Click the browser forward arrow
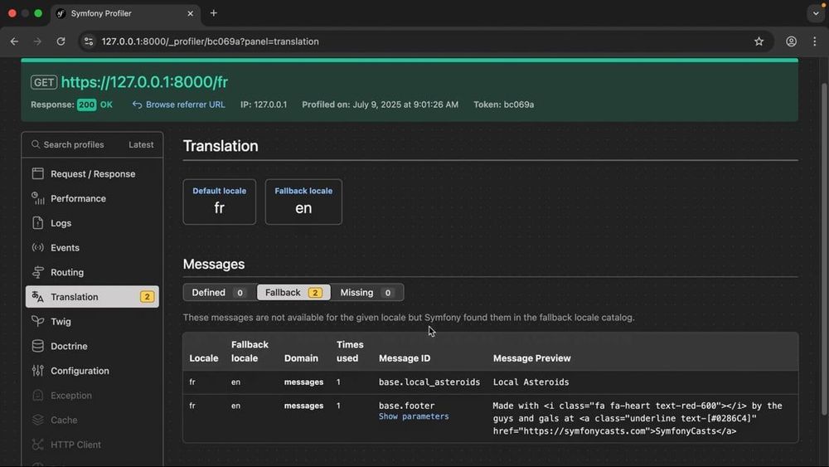This screenshot has width=829, height=467. click(x=37, y=41)
